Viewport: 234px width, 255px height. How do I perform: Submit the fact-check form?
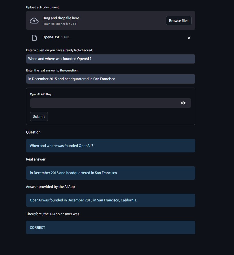39,116
